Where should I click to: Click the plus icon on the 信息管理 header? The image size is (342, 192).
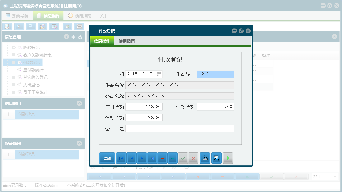pyautogui.click(x=73, y=37)
